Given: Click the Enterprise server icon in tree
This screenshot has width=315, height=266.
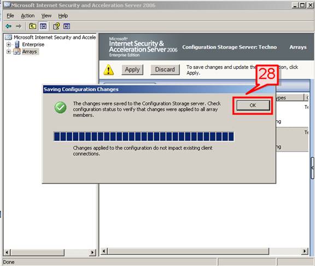Looking at the screenshot, I should (17, 45).
